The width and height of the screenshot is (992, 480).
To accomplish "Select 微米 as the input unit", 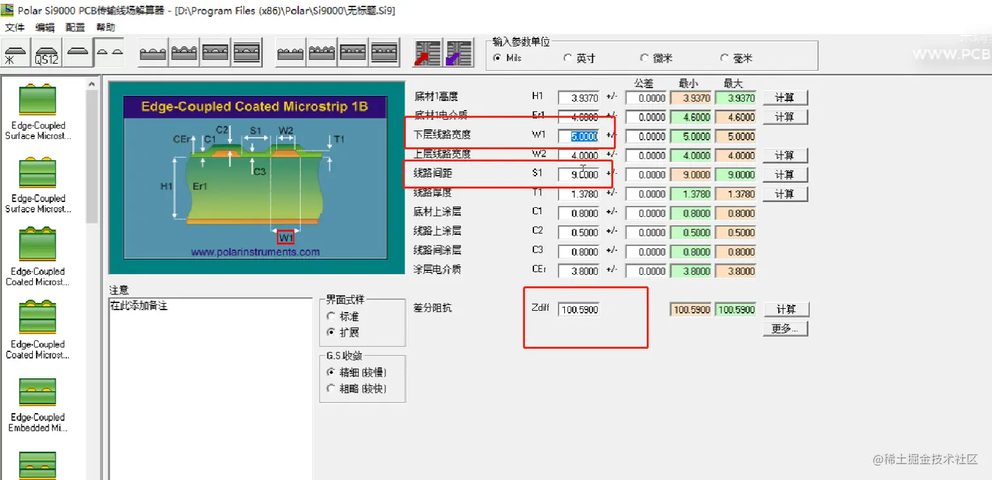I will pos(657,58).
